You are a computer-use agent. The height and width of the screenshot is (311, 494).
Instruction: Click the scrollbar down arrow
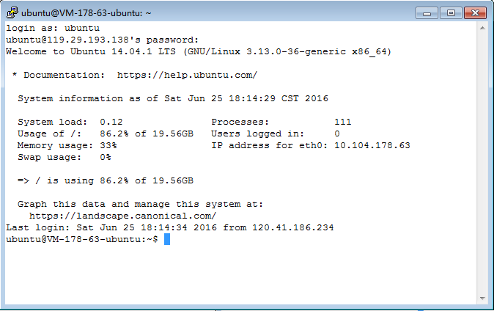(x=482, y=298)
